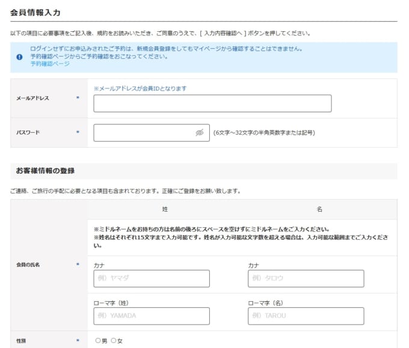Click the 名 column header

tap(319, 209)
